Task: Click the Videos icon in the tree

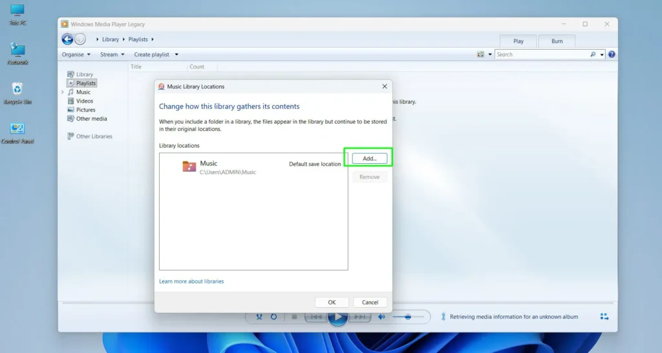Action: point(71,101)
